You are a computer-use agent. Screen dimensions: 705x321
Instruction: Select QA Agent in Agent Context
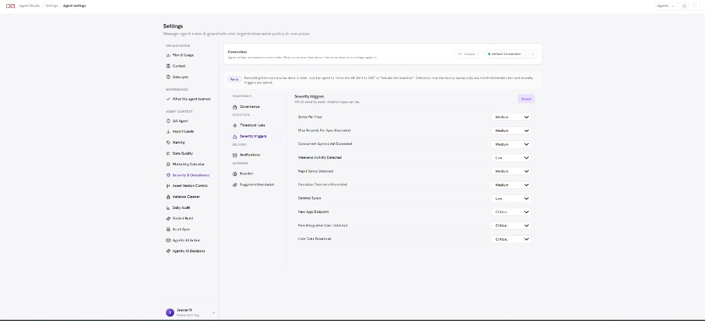(x=177, y=121)
